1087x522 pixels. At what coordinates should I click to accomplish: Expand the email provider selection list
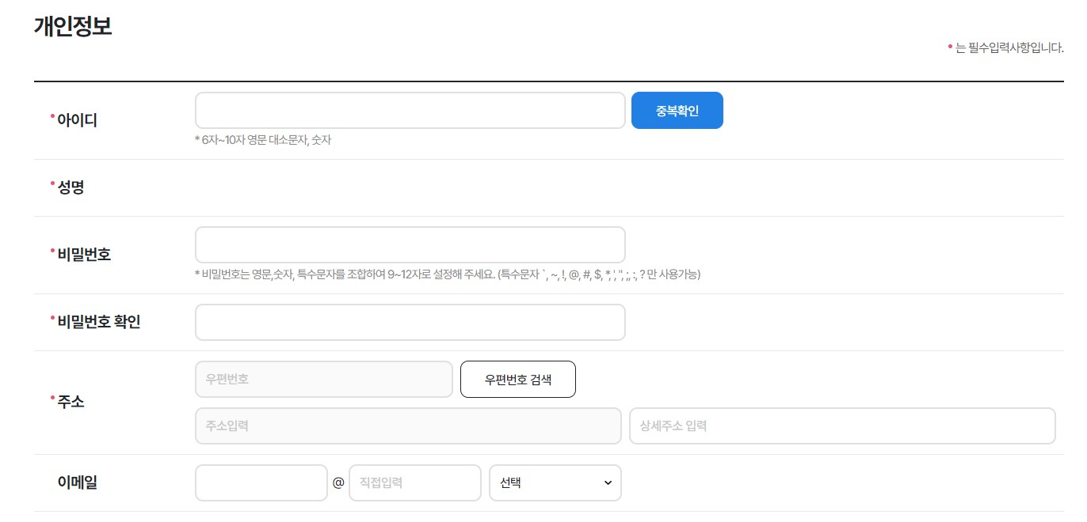(555, 482)
